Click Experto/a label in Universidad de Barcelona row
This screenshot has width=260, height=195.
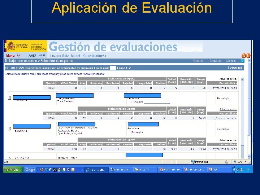pyautogui.click(x=223, y=129)
